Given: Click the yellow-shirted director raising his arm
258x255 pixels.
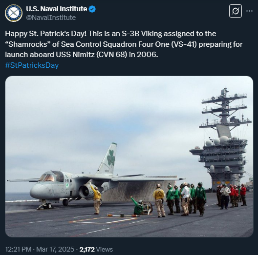Looking at the screenshot, I should point(96,198).
